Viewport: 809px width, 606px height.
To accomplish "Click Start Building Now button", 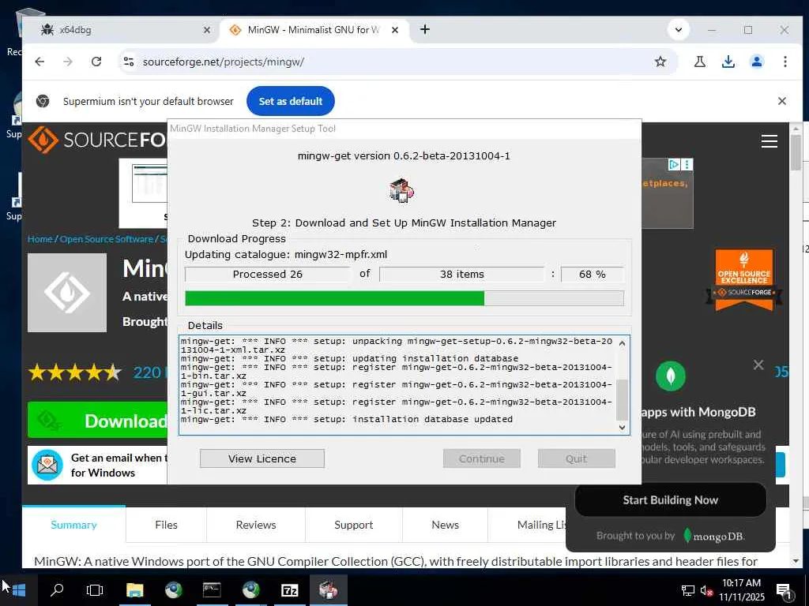I will tap(670, 499).
